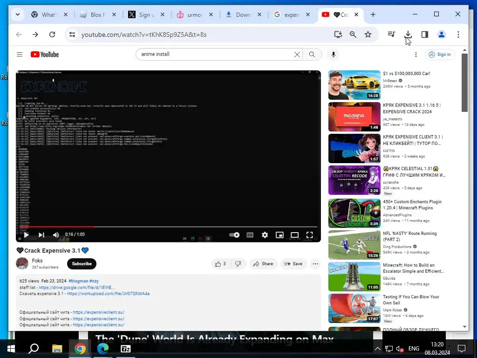
Task: Install app icon in address bar
Action: tap(338, 34)
